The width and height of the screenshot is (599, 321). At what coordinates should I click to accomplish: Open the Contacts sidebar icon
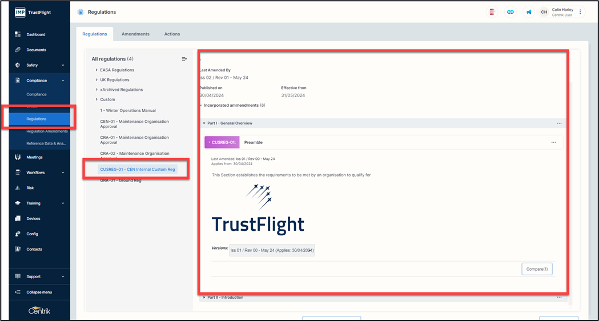[18, 249]
